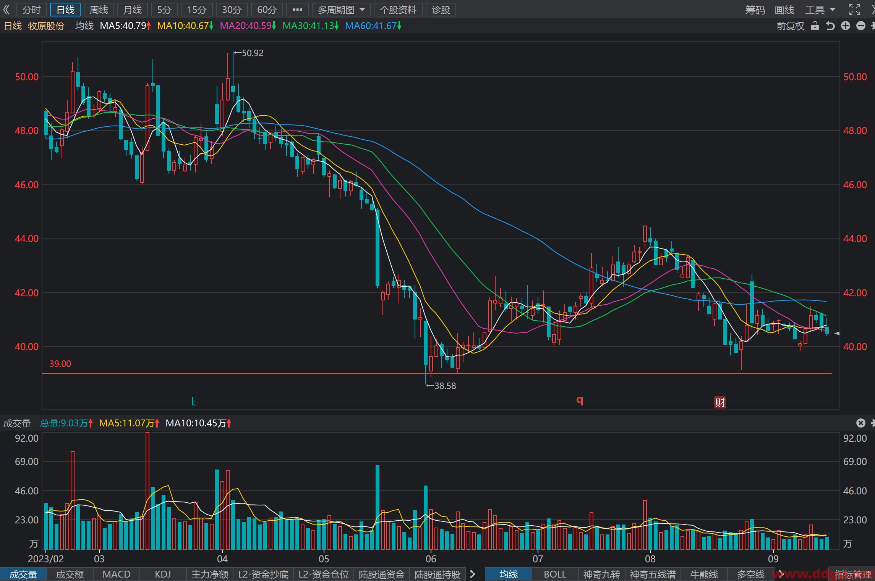Click the 财 earnings marker on chart

tap(720, 402)
